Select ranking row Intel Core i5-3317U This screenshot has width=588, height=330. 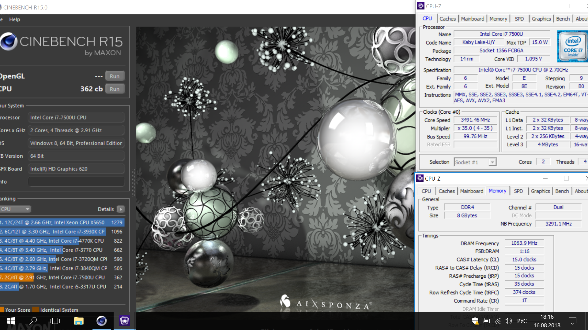62,287
